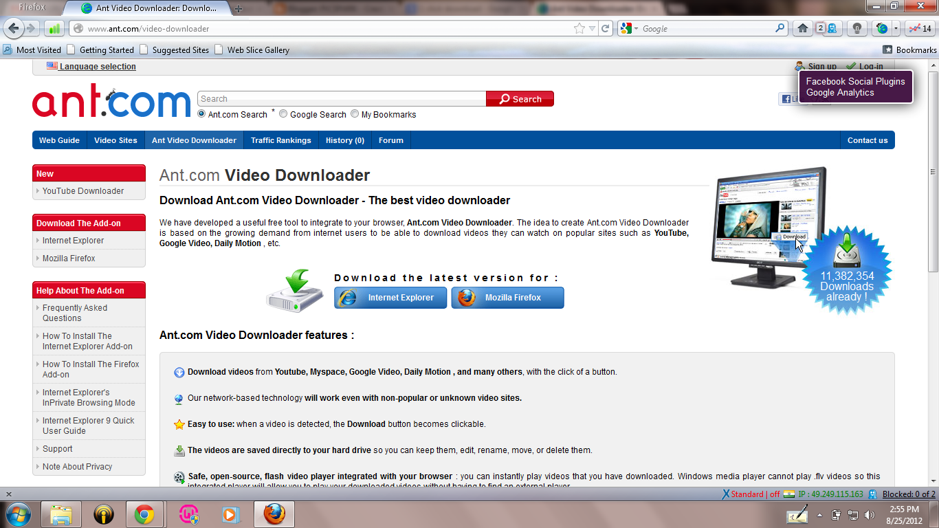Click the light bulb add-on icon

point(857,29)
